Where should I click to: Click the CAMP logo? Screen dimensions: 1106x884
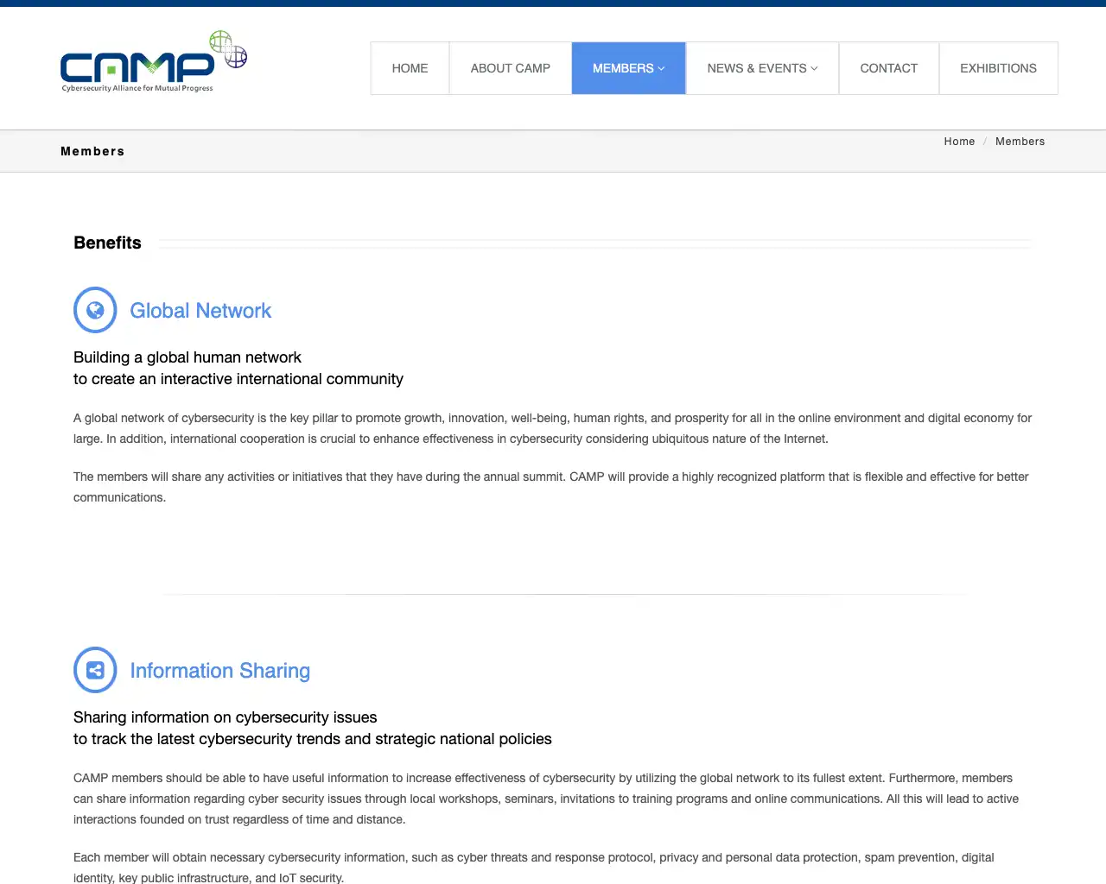[154, 62]
